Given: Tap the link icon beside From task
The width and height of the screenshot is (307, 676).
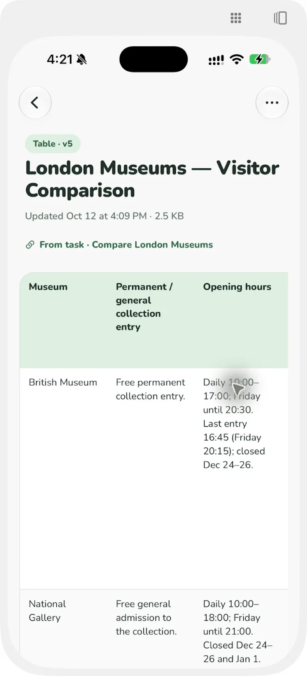Looking at the screenshot, I should [x=30, y=245].
